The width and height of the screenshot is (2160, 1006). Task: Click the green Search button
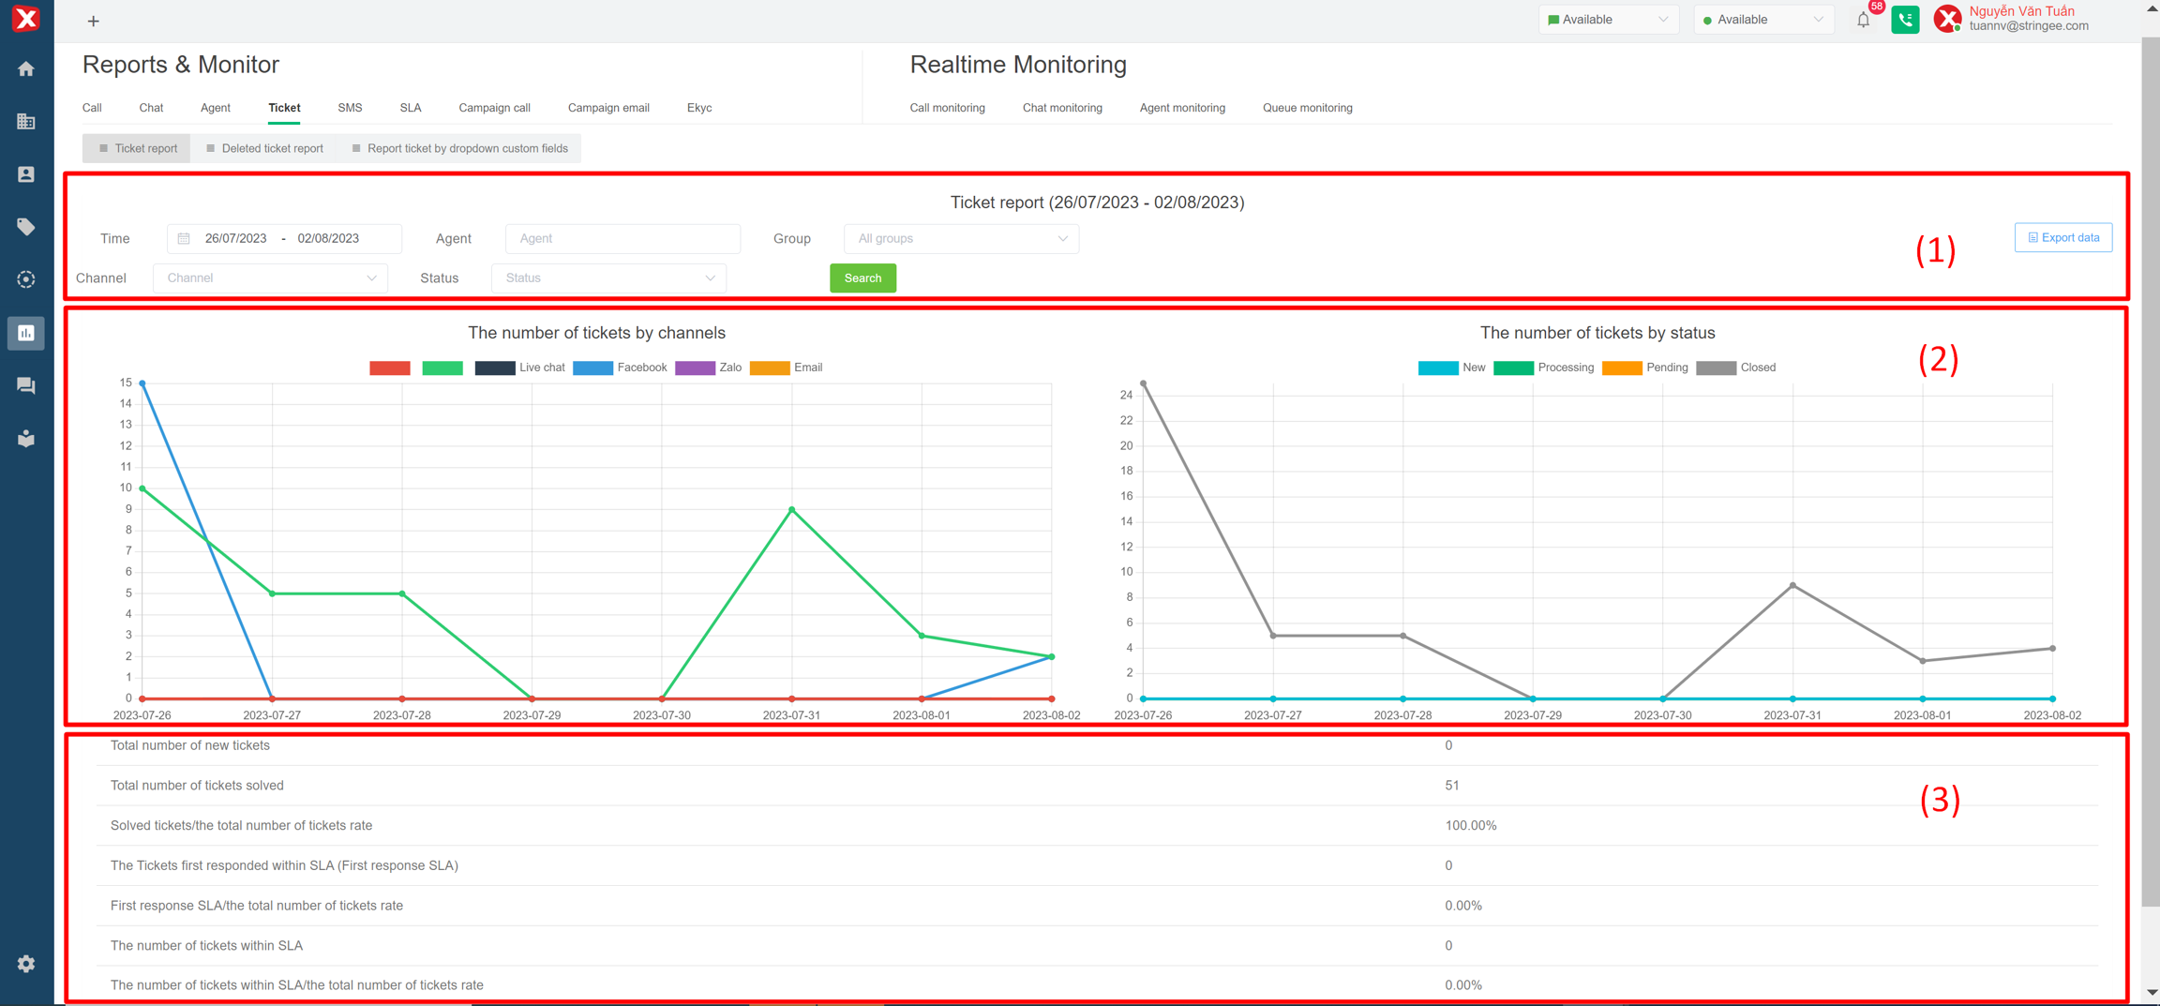[862, 278]
